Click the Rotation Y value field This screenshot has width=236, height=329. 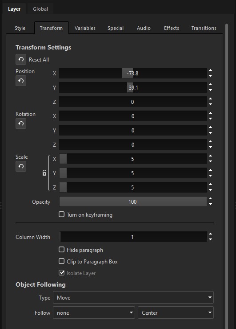(x=133, y=130)
